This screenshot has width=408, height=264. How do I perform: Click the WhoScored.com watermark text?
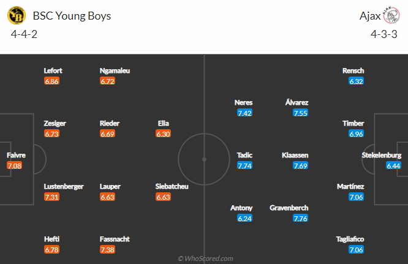point(205,258)
